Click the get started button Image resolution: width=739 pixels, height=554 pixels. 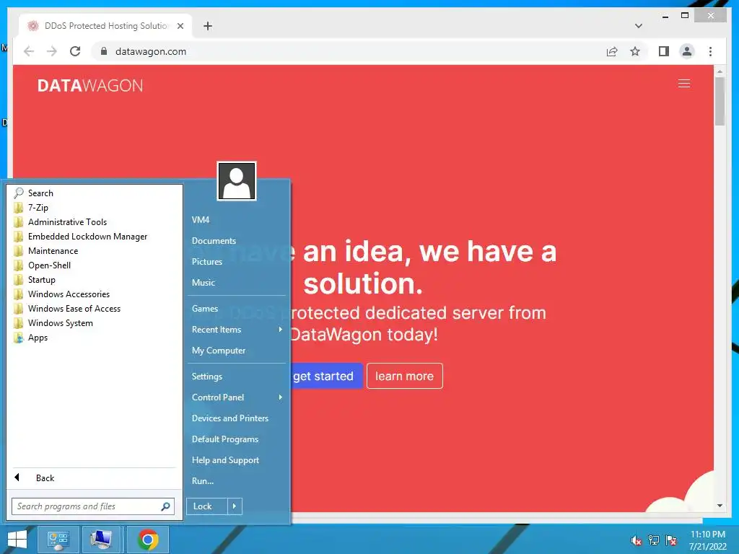click(x=325, y=376)
